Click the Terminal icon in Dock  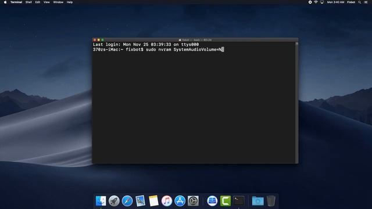click(x=238, y=201)
